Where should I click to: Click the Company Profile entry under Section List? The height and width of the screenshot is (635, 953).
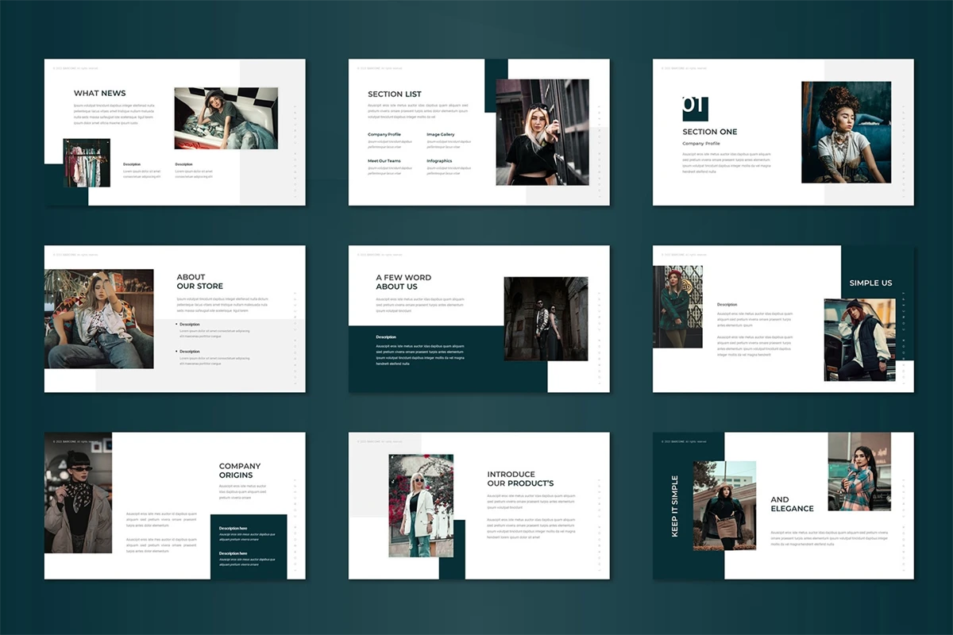click(x=384, y=135)
